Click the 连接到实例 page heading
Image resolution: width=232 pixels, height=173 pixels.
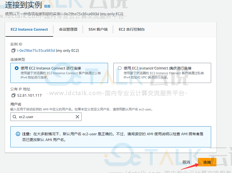pyautogui.click(x=24, y=5)
